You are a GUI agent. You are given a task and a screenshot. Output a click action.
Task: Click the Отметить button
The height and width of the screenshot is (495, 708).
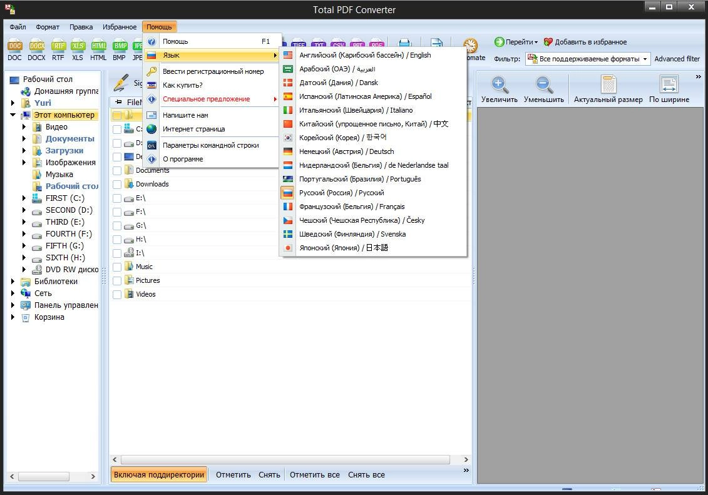pos(233,475)
